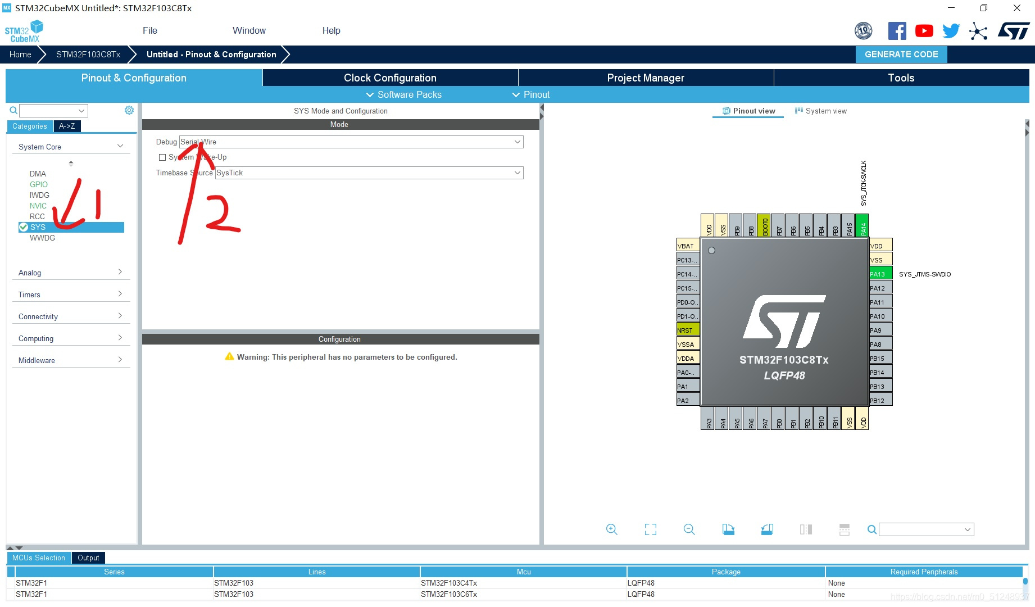Image resolution: width=1035 pixels, height=607 pixels.
Task: Click the ST logo icon
Action: pyautogui.click(x=1014, y=31)
